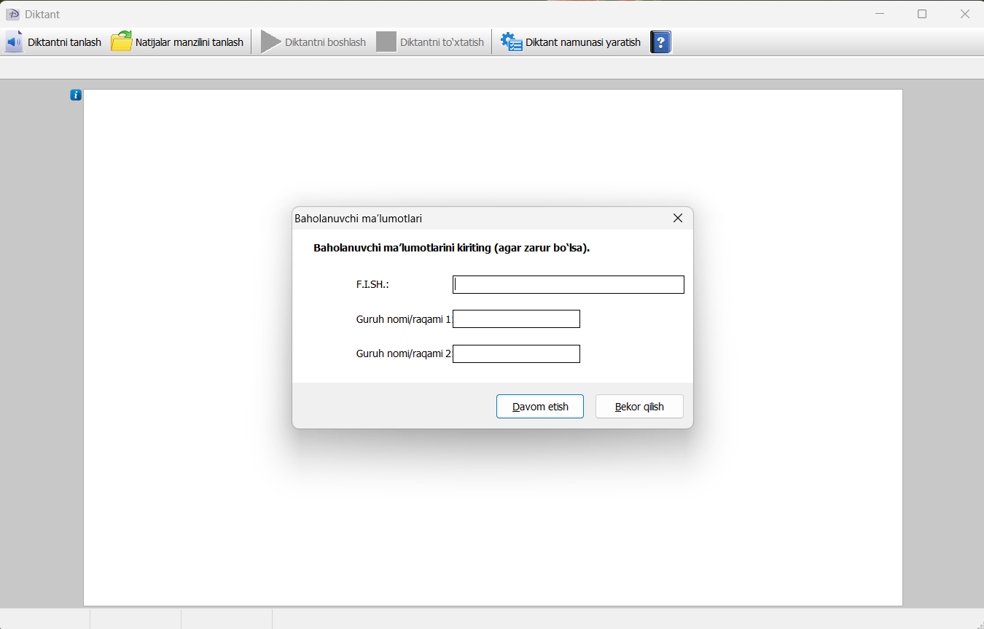The width and height of the screenshot is (984, 629).
Task: Click the Natijalar manzilini tanlash label
Action: [x=190, y=42]
